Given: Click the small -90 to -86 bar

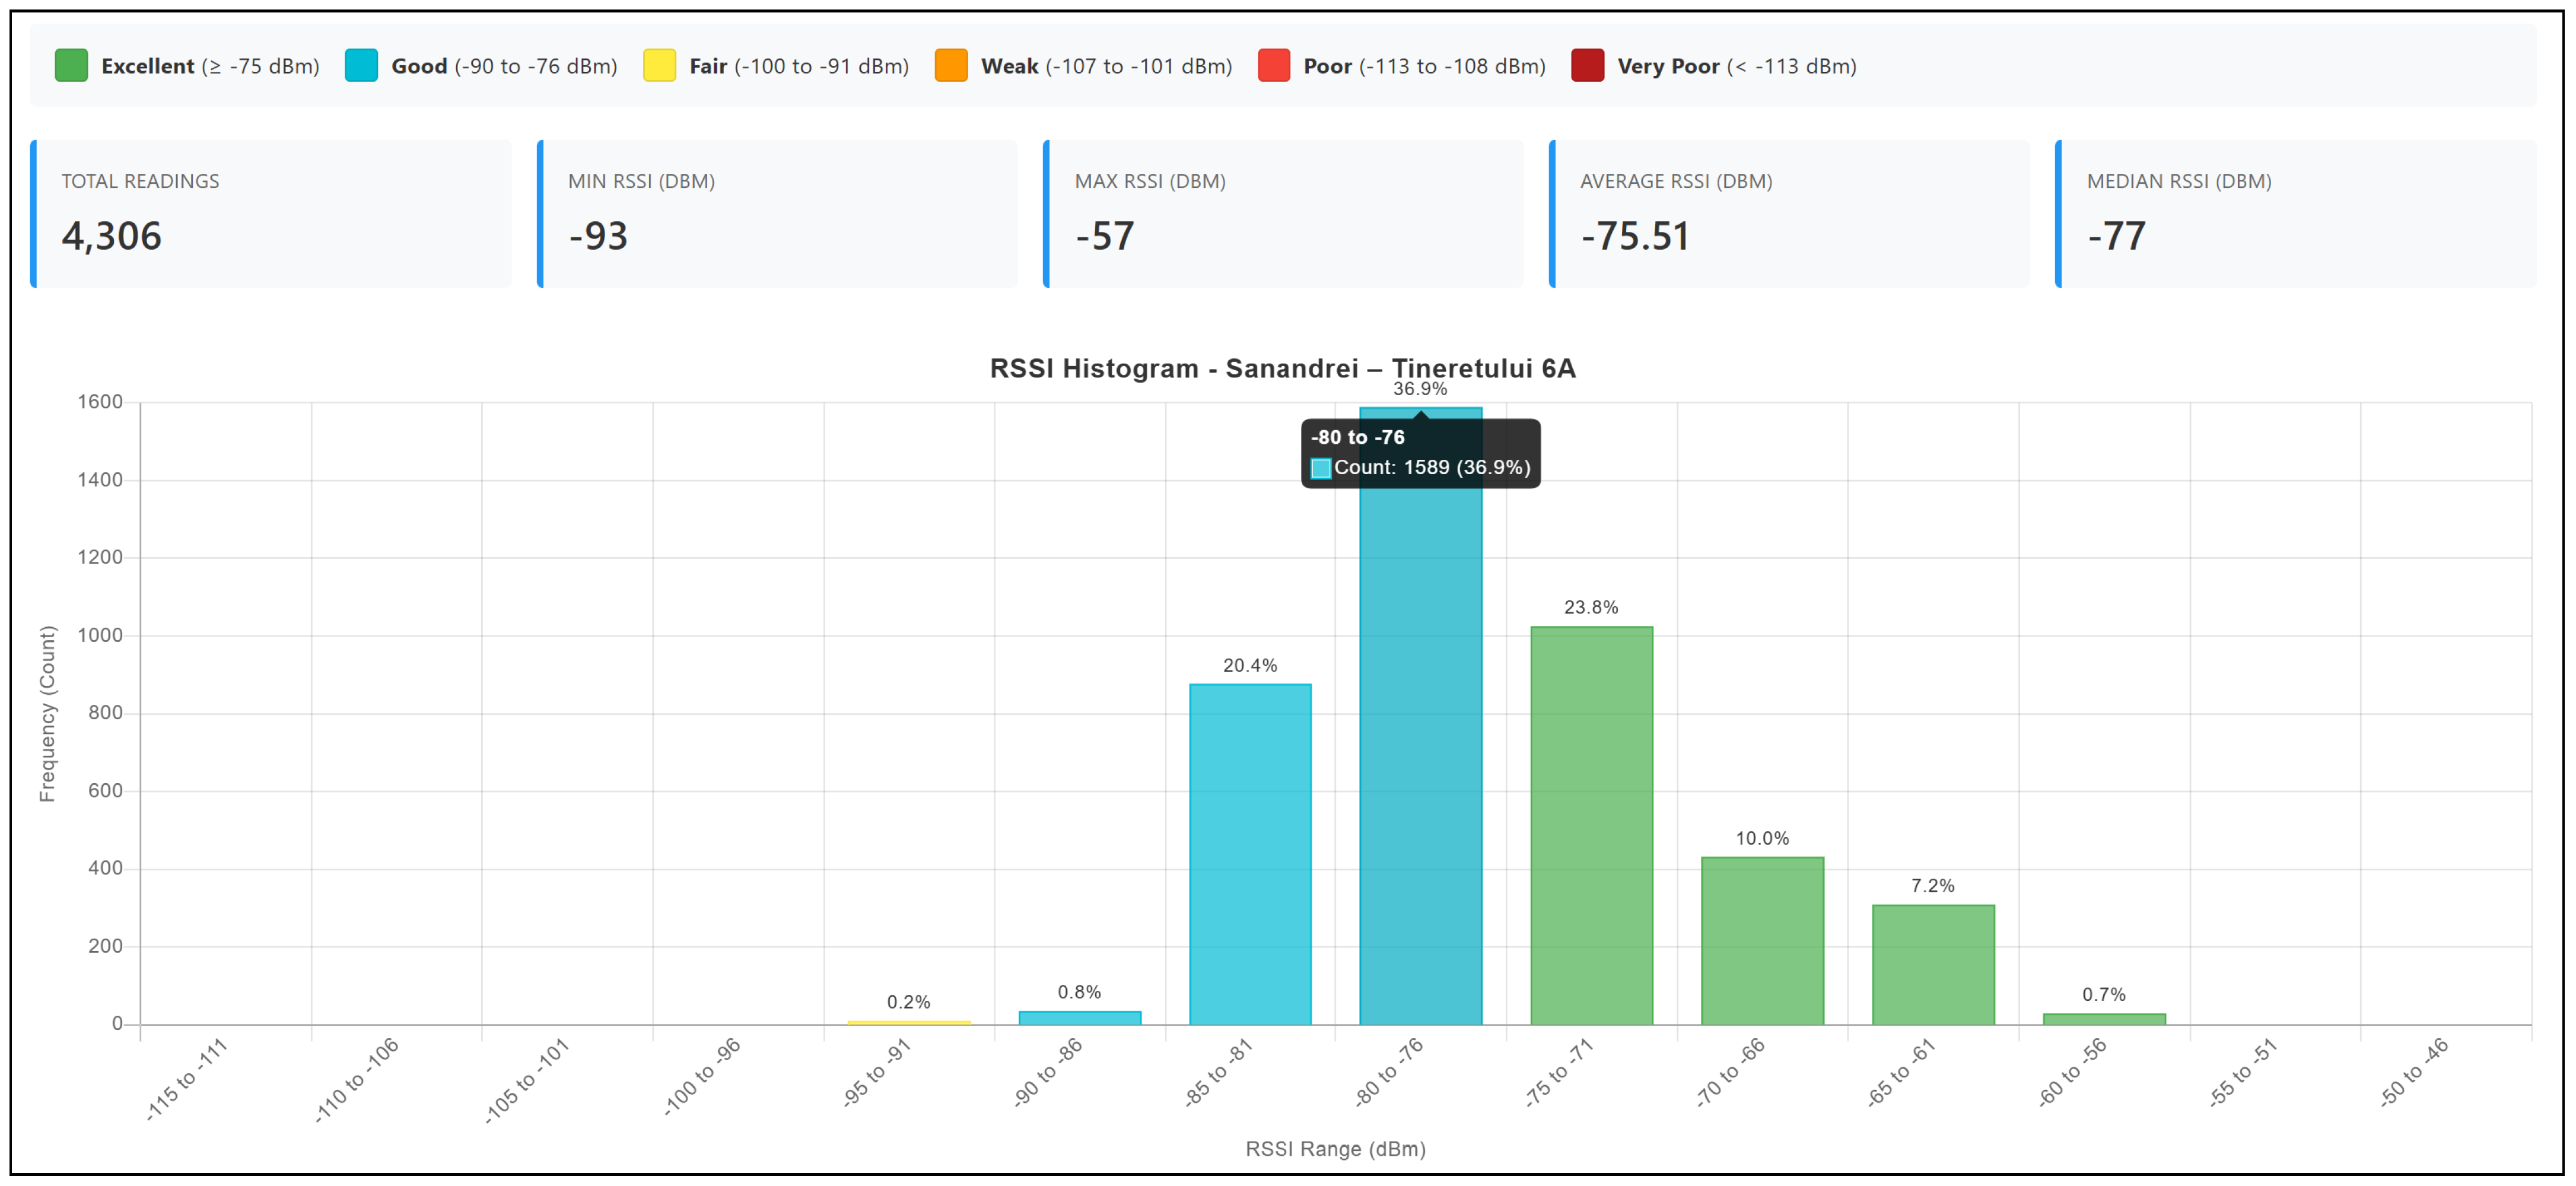Looking at the screenshot, I should (x=1080, y=1018).
